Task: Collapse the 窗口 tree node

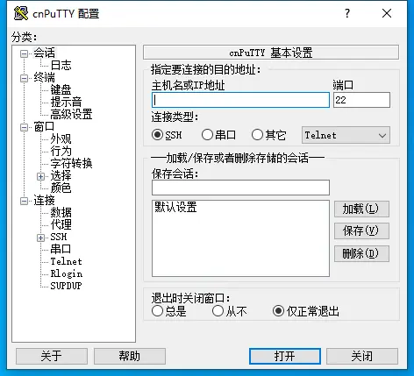Action: 24,127
